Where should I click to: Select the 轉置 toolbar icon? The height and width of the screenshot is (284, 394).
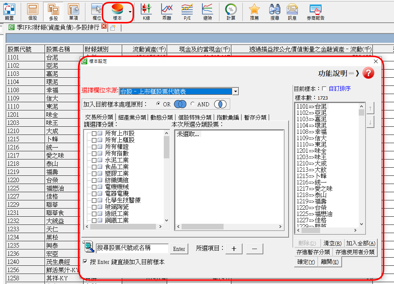10,12
